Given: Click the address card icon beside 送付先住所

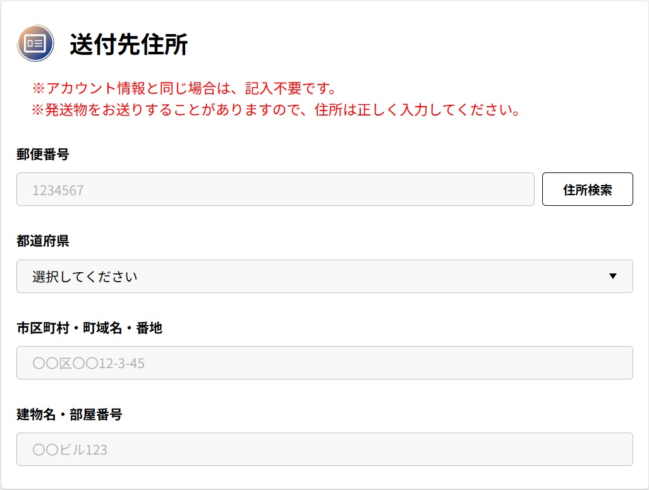Looking at the screenshot, I should click(x=35, y=43).
